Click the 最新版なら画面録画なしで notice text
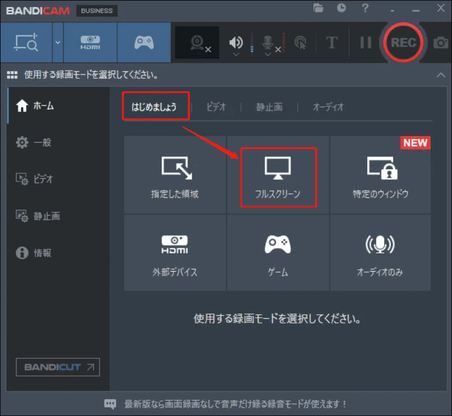 235,404
